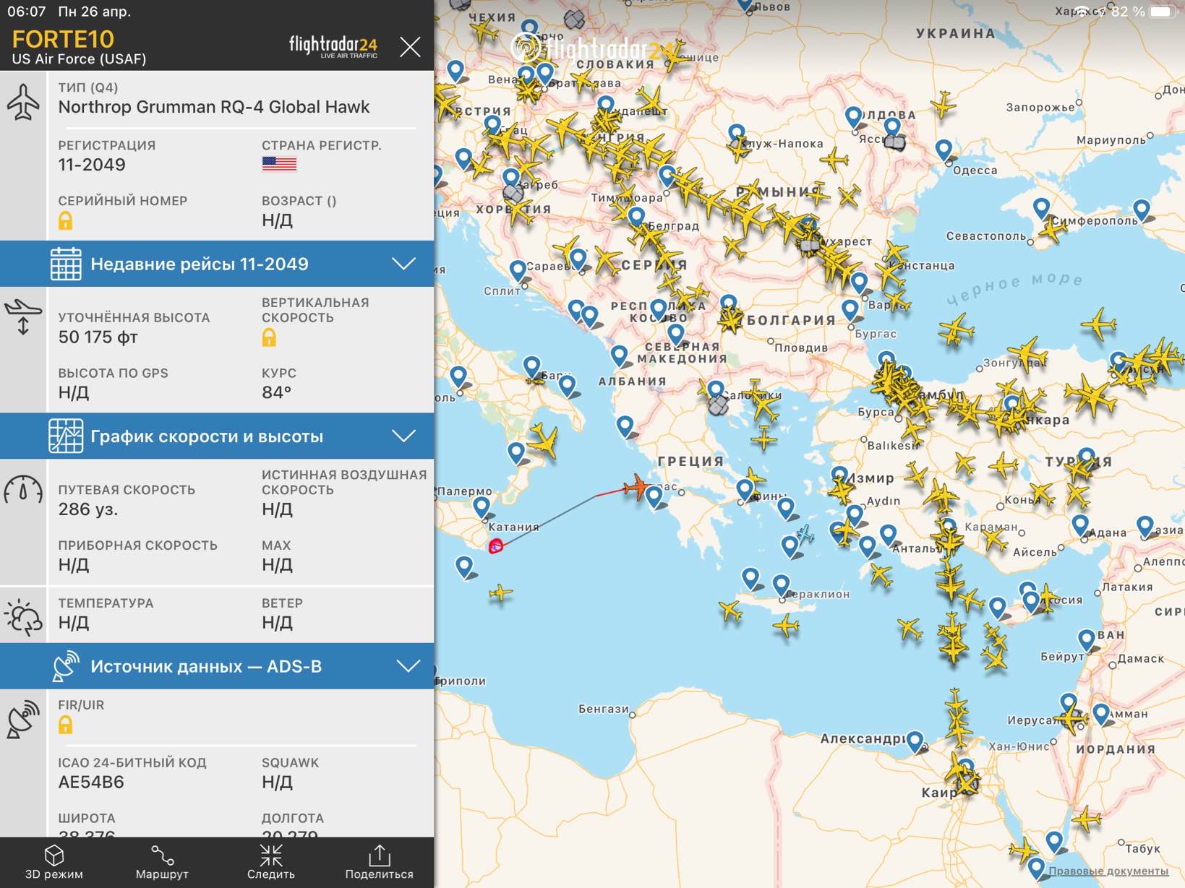Image resolution: width=1185 pixels, height=888 pixels.
Task: Open the airport pin at Катания
Action: (x=482, y=509)
